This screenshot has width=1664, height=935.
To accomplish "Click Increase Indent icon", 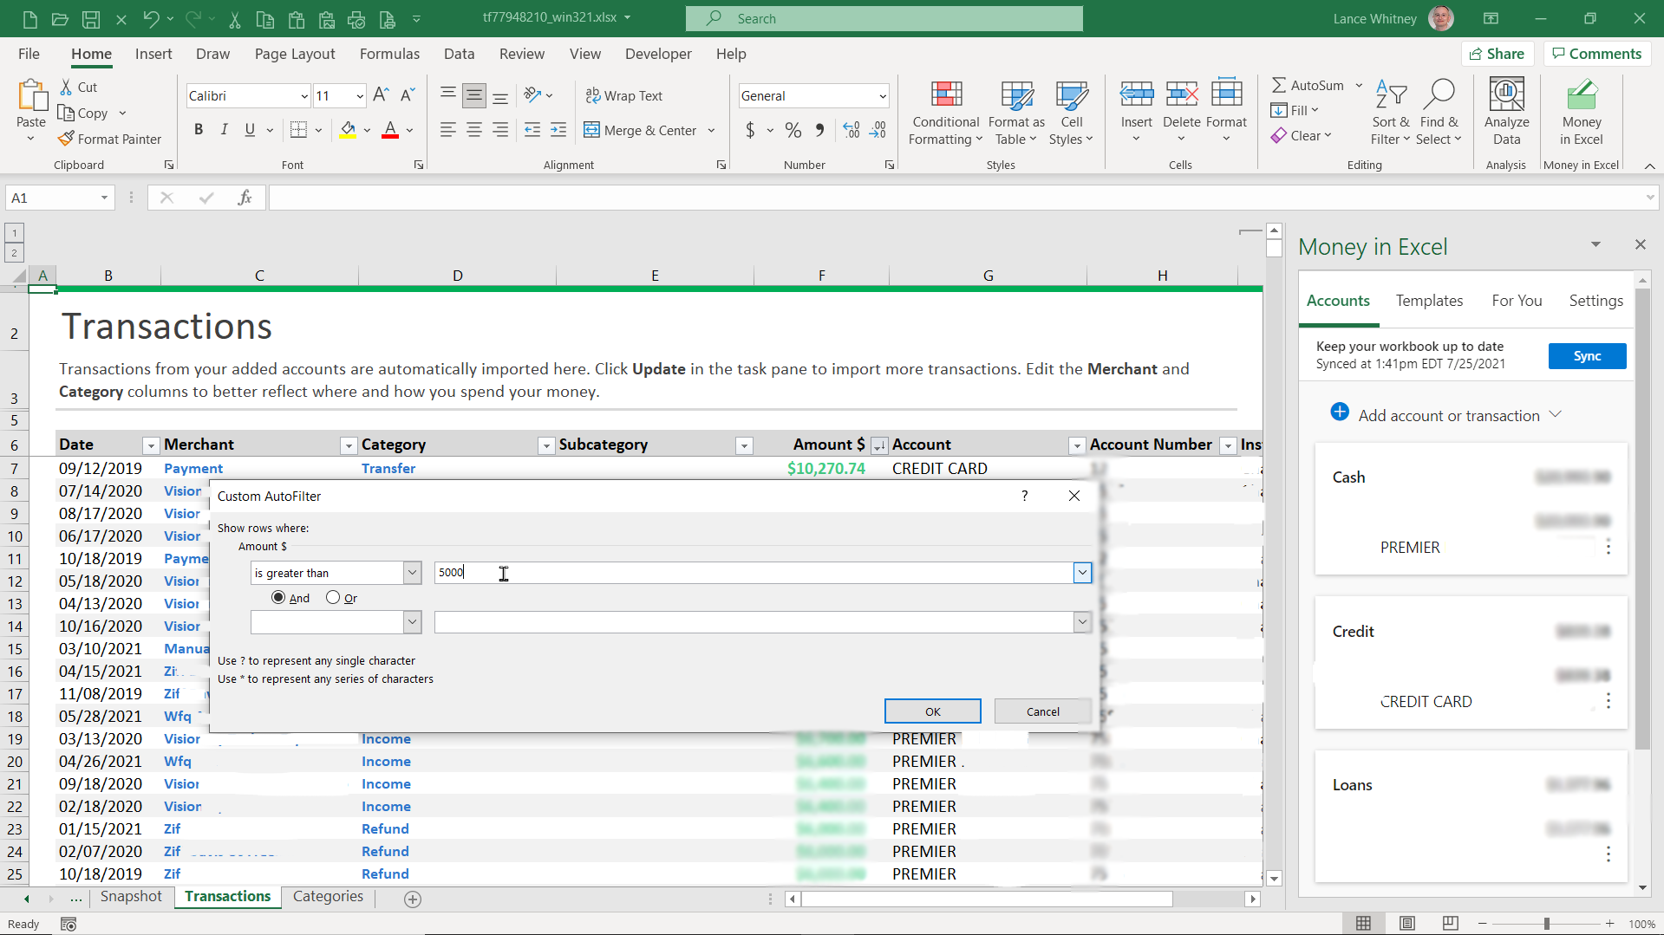I will 558,130.
